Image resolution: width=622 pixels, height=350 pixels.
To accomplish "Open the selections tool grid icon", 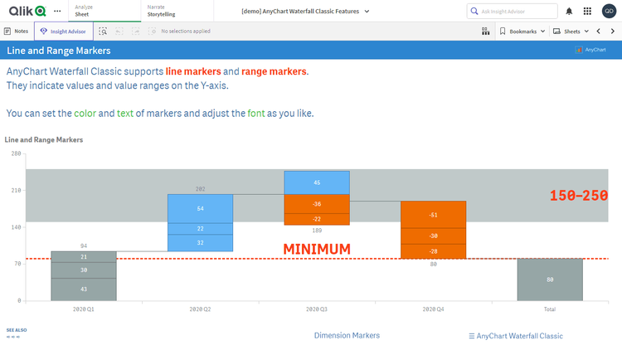I will 485,31.
